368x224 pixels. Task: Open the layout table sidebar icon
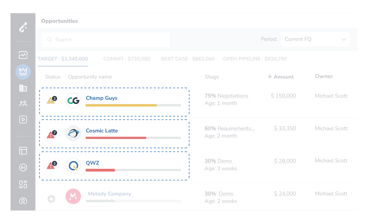point(23,151)
